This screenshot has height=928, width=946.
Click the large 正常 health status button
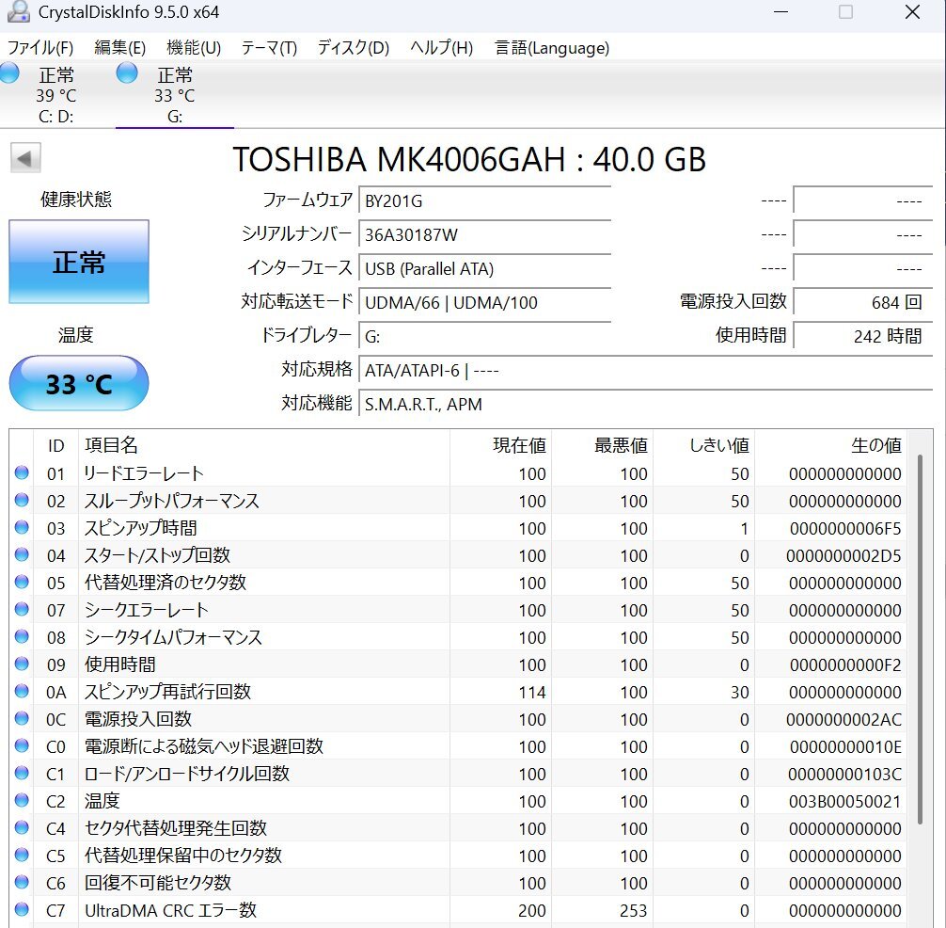79,262
